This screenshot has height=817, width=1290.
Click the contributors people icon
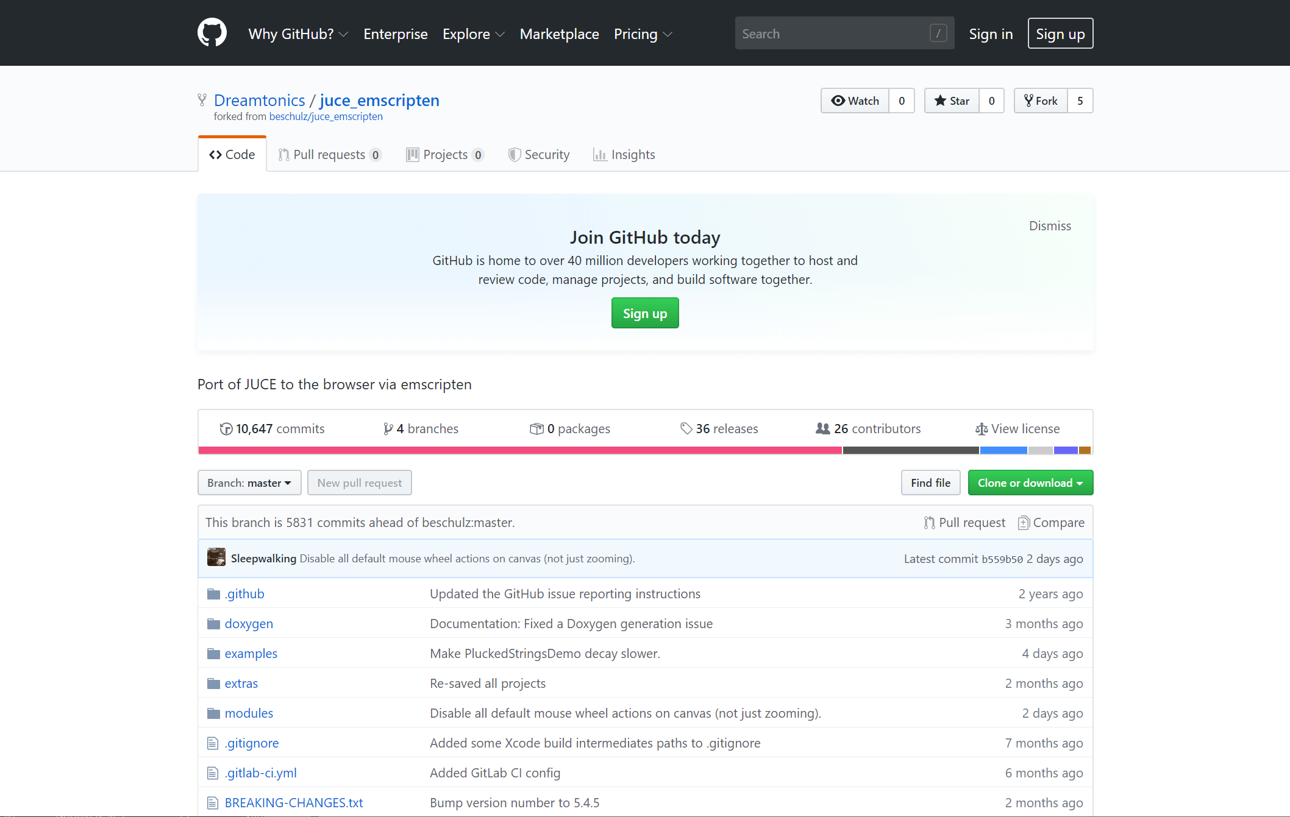coord(823,428)
